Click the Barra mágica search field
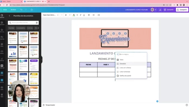Screen dimensions: 189x107 tap(131, 54)
